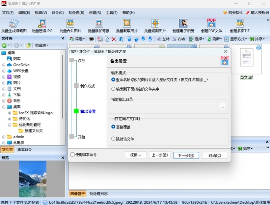
Task: Open 批量添加背景 tool
Action: 98,25
